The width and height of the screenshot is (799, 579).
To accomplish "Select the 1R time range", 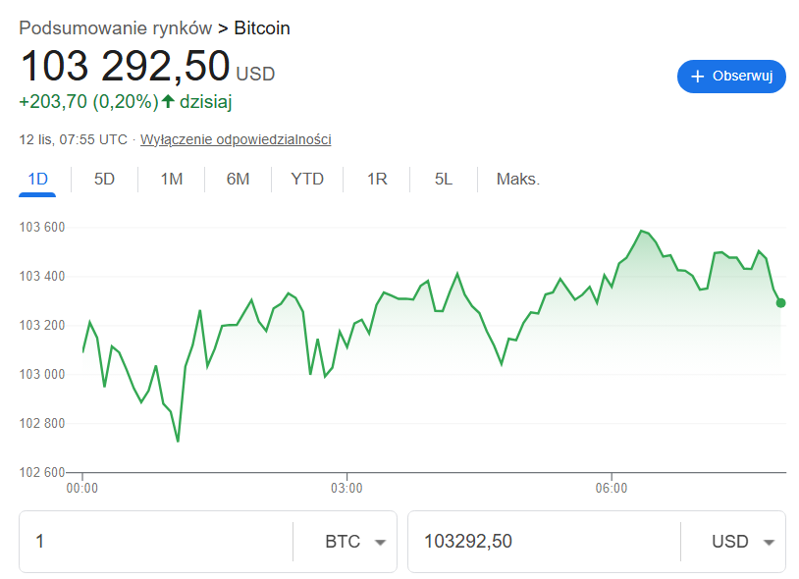I will click(x=376, y=179).
